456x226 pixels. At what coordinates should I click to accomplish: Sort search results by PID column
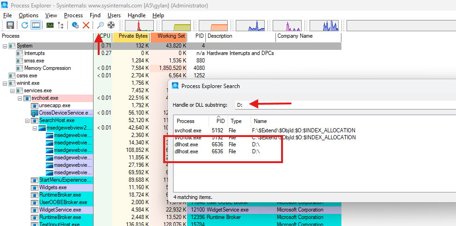coord(220,121)
